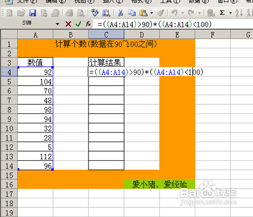
Task: Redo the last undone action
Action: pyautogui.click(x=191, y=13)
